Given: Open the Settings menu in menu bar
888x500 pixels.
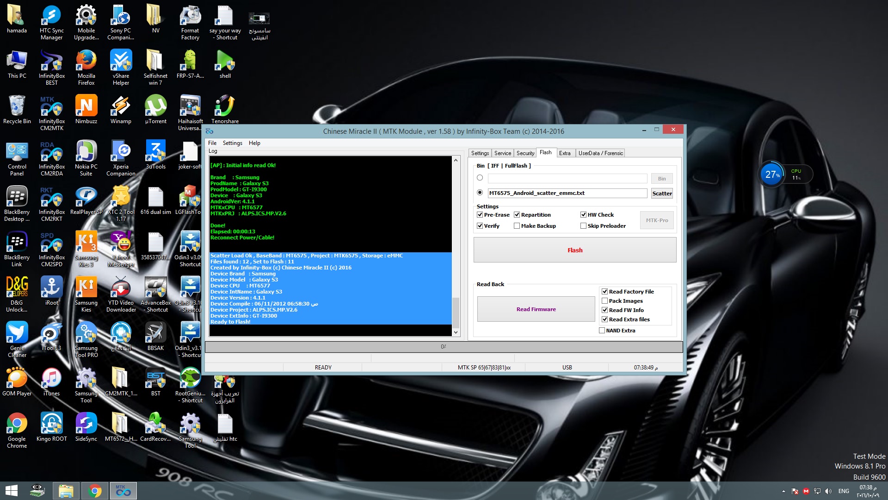Looking at the screenshot, I should (x=232, y=143).
